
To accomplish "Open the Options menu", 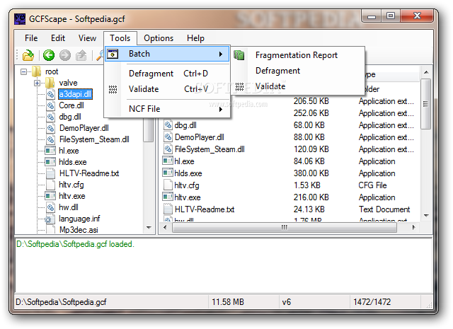I will [159, 38].
